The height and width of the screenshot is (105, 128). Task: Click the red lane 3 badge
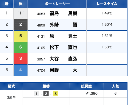[21, 59]
